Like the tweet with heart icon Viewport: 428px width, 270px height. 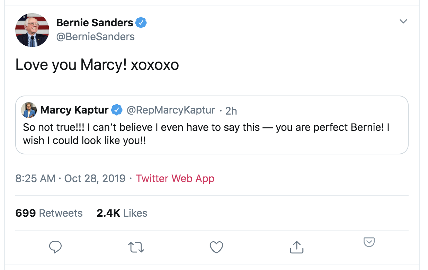(217, 247)
